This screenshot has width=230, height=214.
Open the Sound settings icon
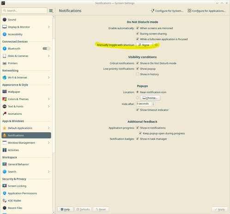coord(5,19)
